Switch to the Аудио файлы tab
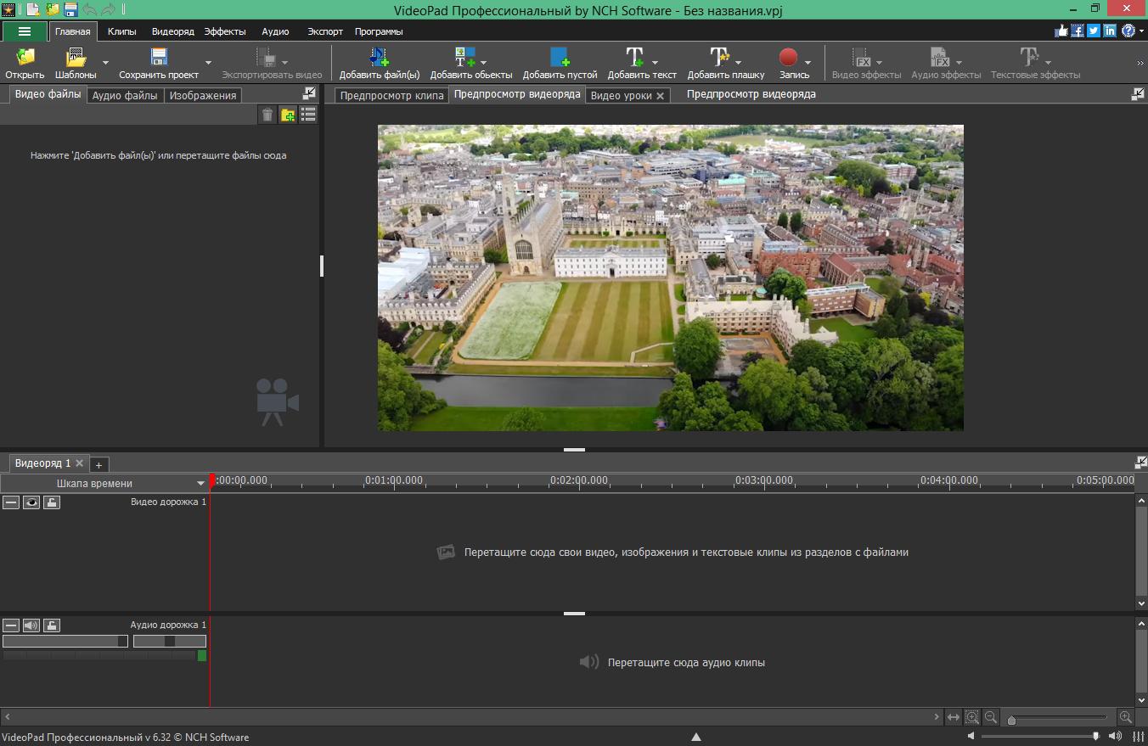 (125, 95)
